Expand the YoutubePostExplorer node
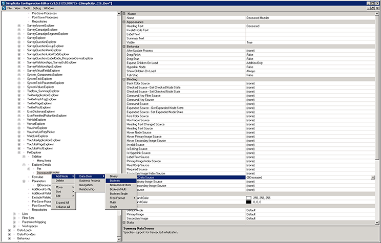 pyautogui.click(x=19, y=148)
